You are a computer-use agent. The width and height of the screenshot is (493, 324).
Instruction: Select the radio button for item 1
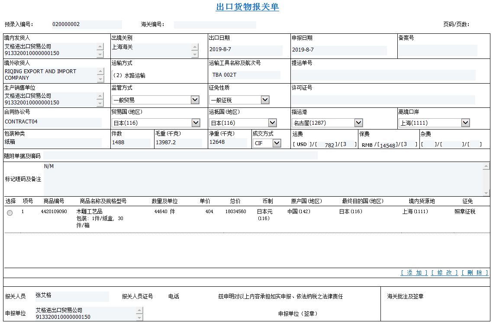click(10, 213)
